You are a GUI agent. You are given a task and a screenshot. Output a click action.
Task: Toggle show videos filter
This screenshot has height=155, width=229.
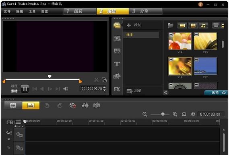click(182, 25)
